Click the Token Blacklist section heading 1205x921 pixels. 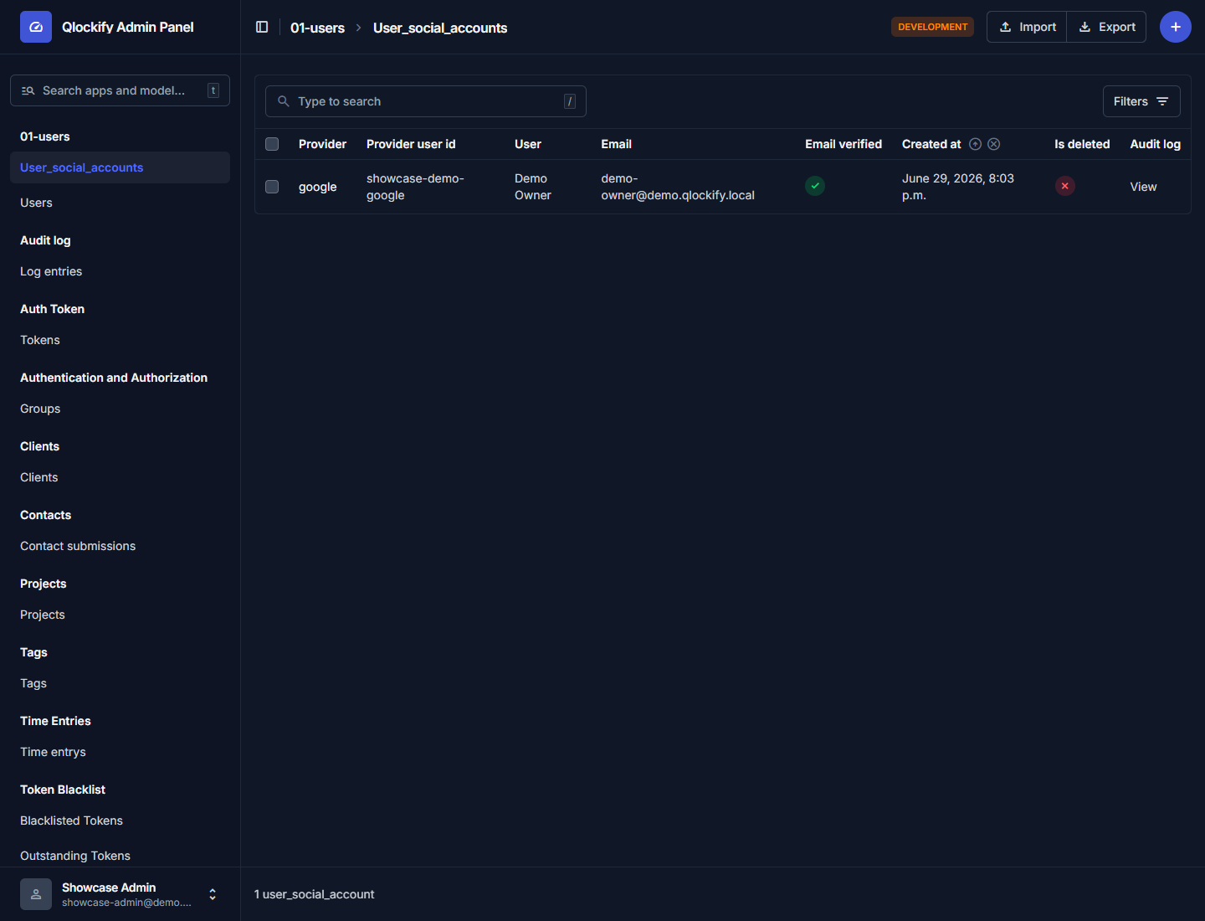coord(63,790)
